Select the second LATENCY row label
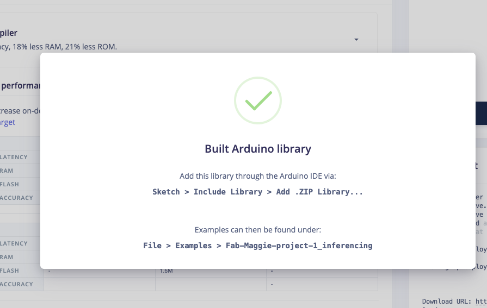Screen dimensions: 487x308 pyautogui.click(x=14, y=243)
